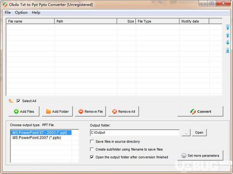Image resolution: width=233 pixels, height=174 pixels.
Task: Disable Open the output folder after conversion
Action: click(x=92, y=157)
